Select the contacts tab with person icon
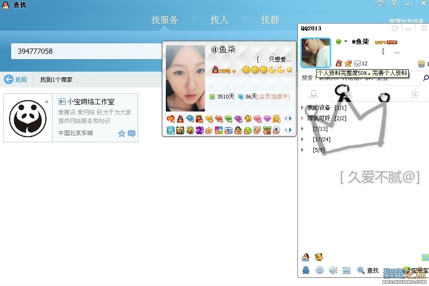The width and height of the screenshot is (429, 286). click(313, 94)
